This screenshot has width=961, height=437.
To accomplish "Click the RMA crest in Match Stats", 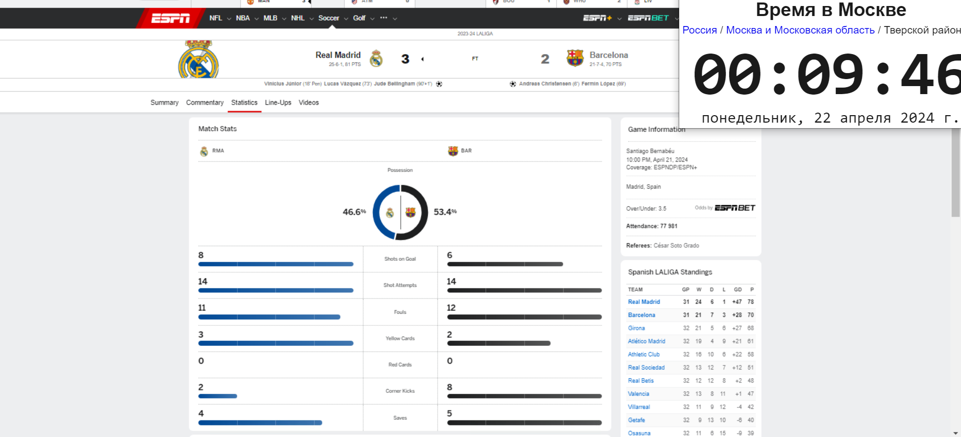I will tap(204, 151).
